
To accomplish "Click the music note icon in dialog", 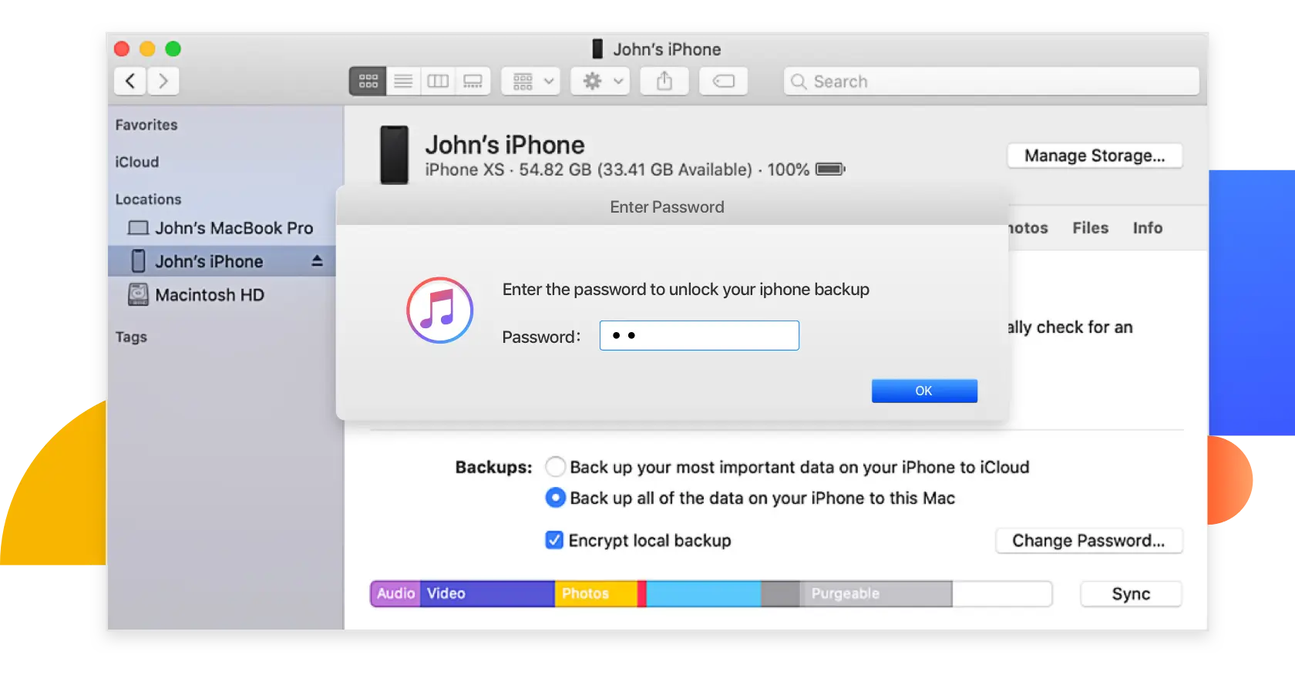I will pyautogui.click(x=440, y=310).
